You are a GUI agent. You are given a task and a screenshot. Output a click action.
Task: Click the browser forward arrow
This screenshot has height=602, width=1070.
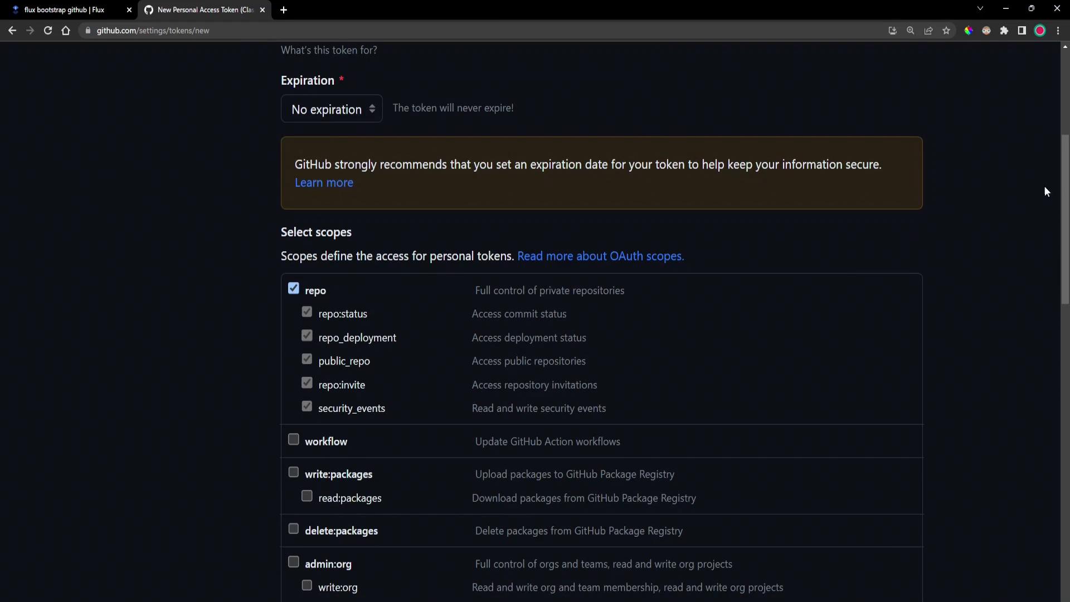pyautogui.click(x=30, y=31)
